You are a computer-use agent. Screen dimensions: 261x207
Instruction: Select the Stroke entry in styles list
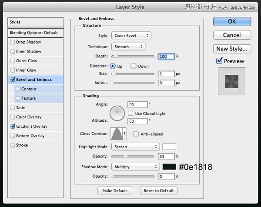(x=22, y=145)
